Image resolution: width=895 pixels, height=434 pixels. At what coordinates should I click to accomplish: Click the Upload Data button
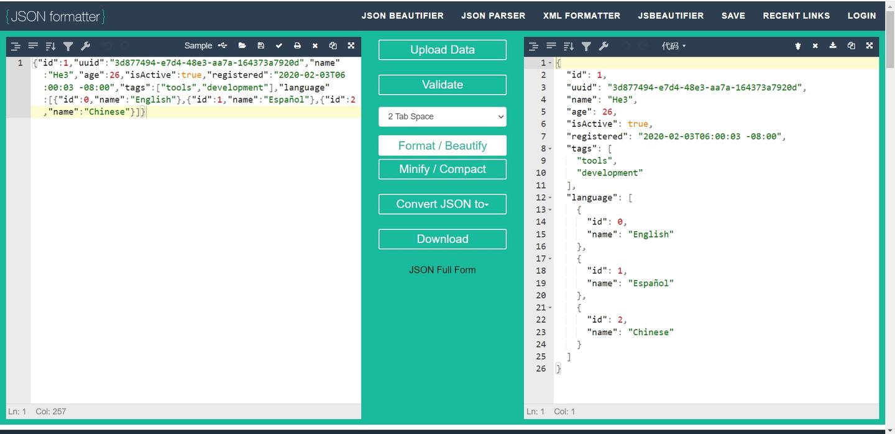pyautogui.click(x=442, y=50)
